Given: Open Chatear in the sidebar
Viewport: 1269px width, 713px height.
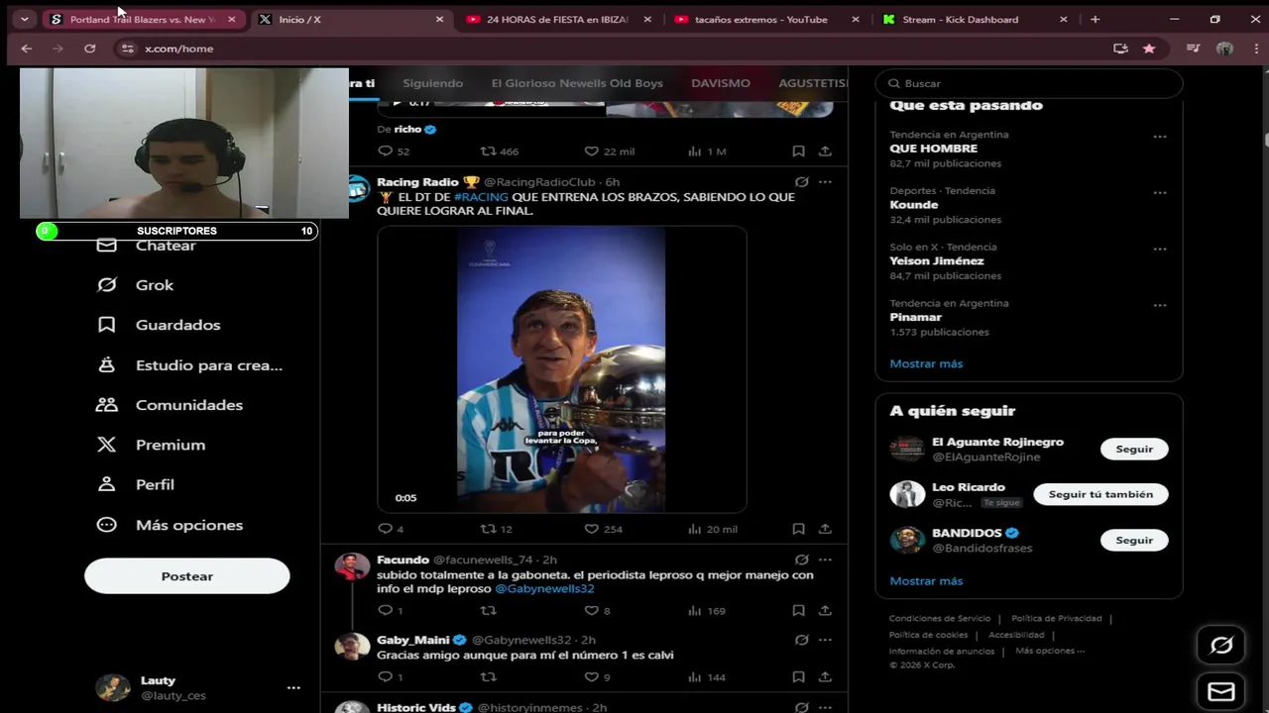Looking at the screenshot, I should click(146, 246).
